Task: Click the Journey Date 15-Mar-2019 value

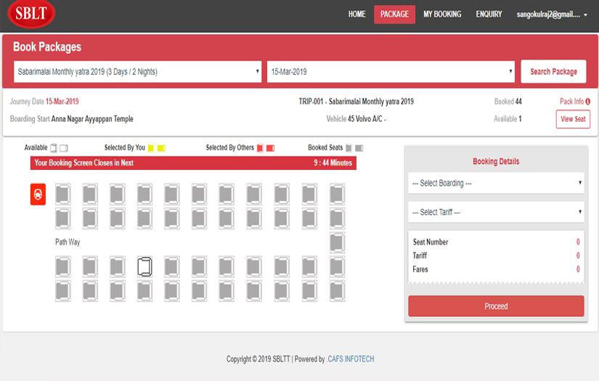Action: (x=62, y=102)
